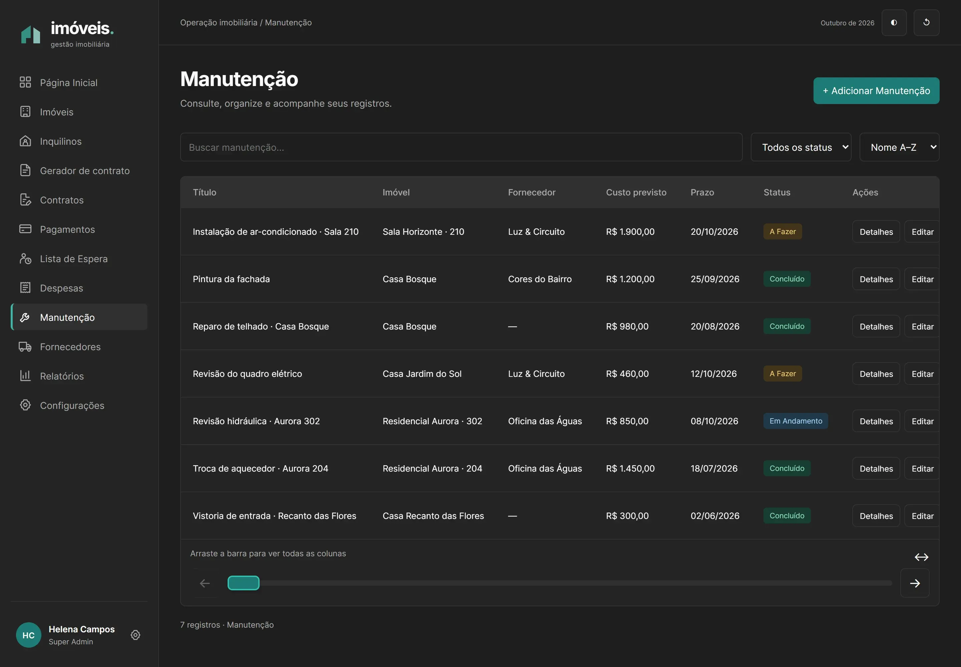961x667 pixels.
Task: Click the refresh arrow icon in header
Action: coord(926,23)
